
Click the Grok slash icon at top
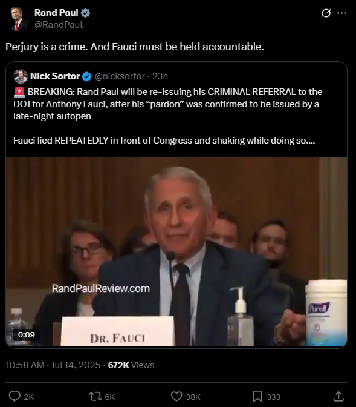point(326,13)
